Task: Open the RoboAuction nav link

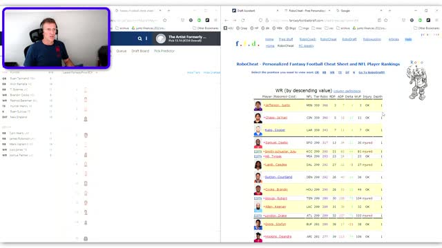Action: (x=372, y=39)
